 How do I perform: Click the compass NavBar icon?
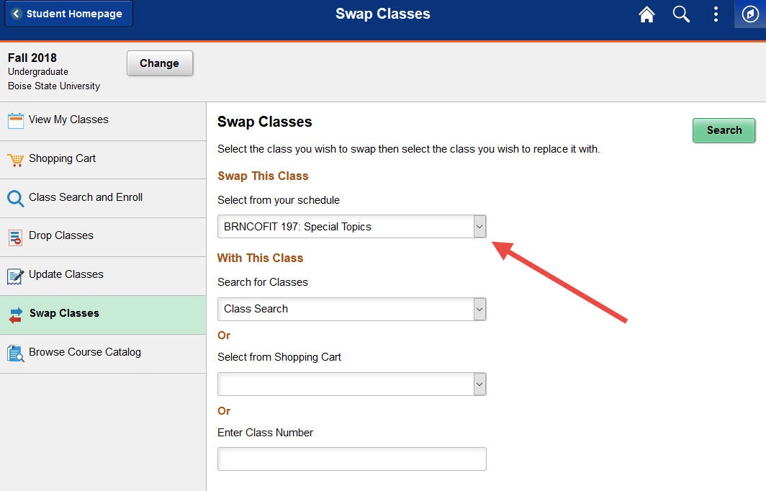[750, 14]
